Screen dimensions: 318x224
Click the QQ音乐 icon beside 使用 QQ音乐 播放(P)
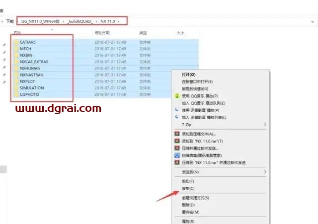[x=177, y=96]
